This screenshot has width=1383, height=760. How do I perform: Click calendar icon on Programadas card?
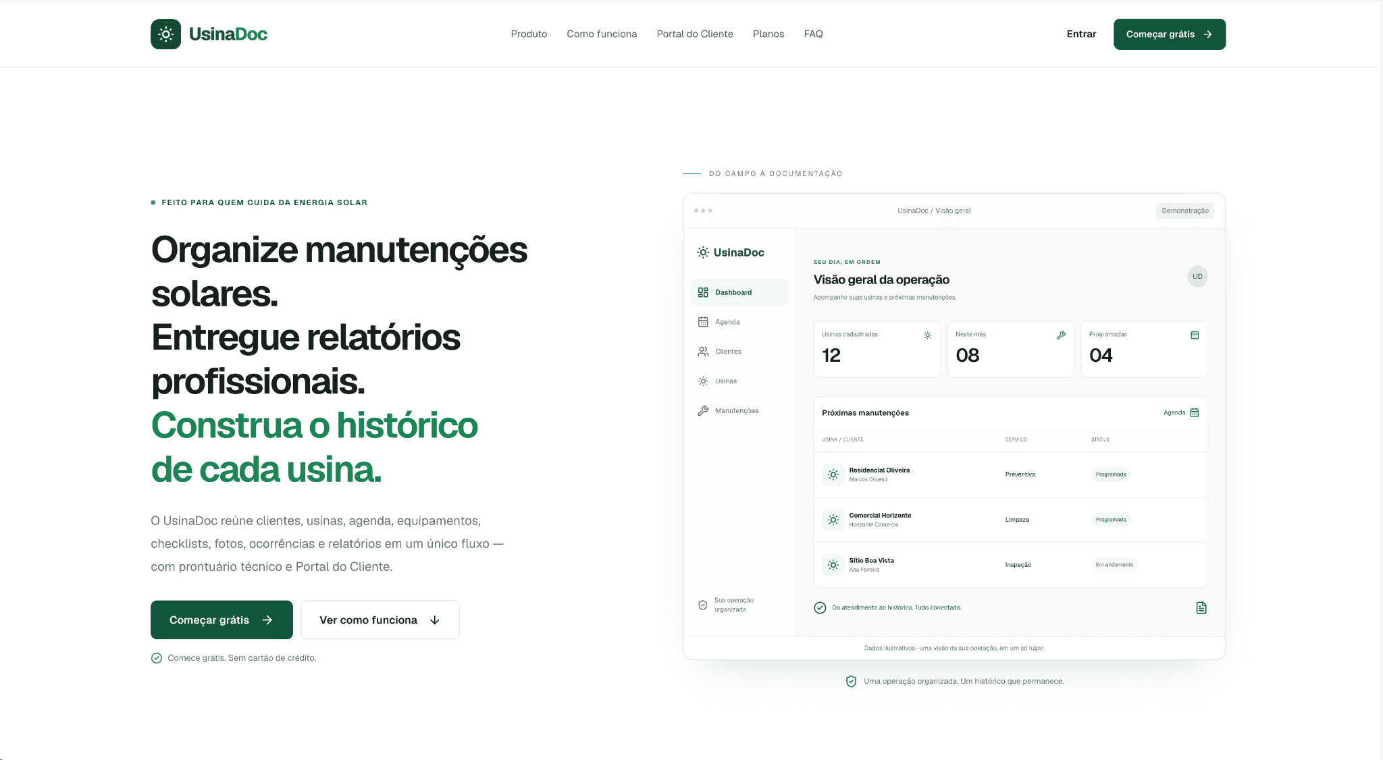pyautogui.click(x=1195, y=335)
